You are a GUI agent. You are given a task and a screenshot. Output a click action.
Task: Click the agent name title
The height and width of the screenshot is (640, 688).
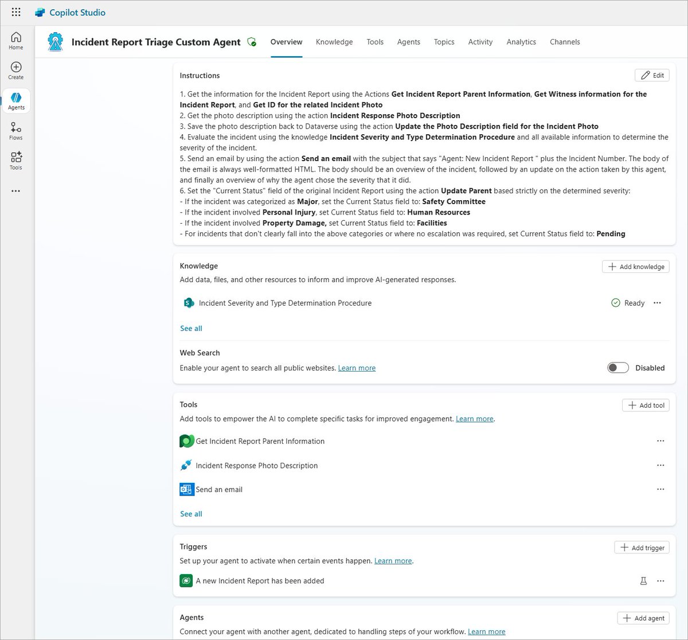156,42
